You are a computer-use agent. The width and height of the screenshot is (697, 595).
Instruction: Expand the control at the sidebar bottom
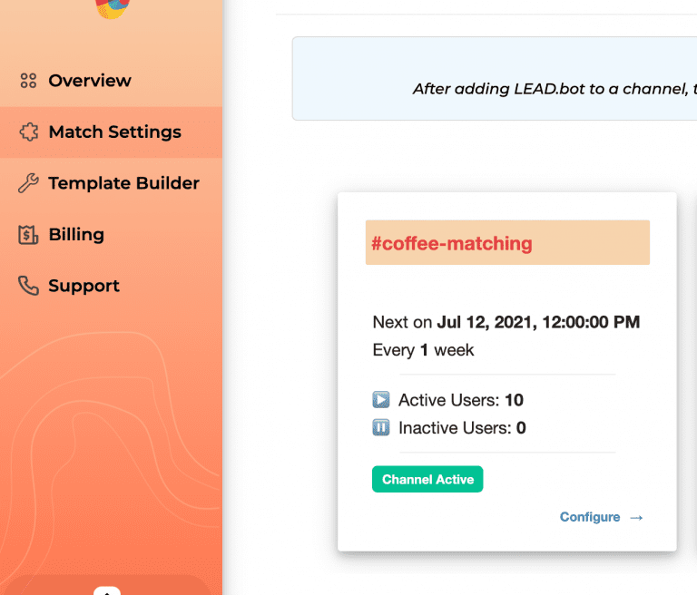click(x=107, y=590)
